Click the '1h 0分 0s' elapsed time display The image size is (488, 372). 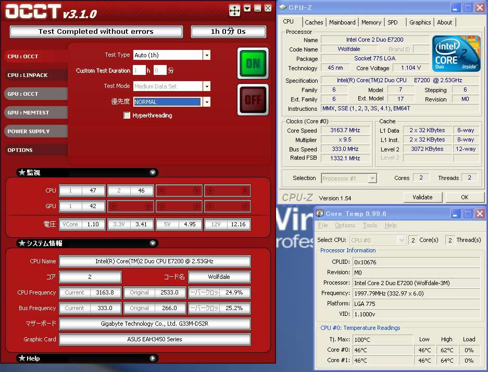point(229,32)
